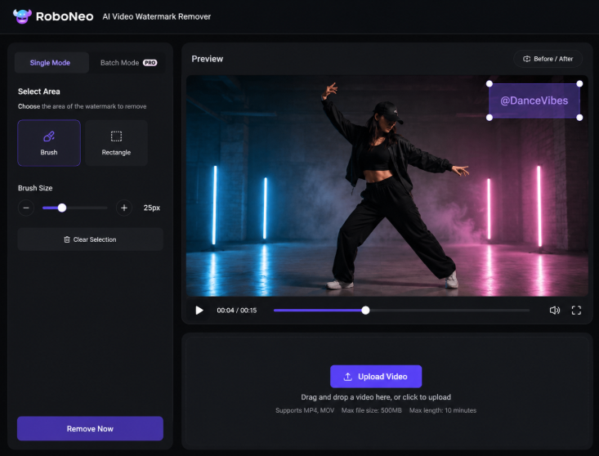This screenshot has height=456, width=599.
Task: Open fullscreen preview mode
Action: tap(576, 310)
